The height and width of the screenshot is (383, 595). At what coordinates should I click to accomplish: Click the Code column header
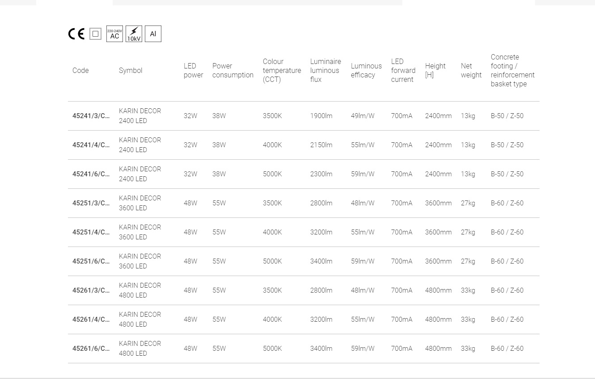(x=80, y=71)
